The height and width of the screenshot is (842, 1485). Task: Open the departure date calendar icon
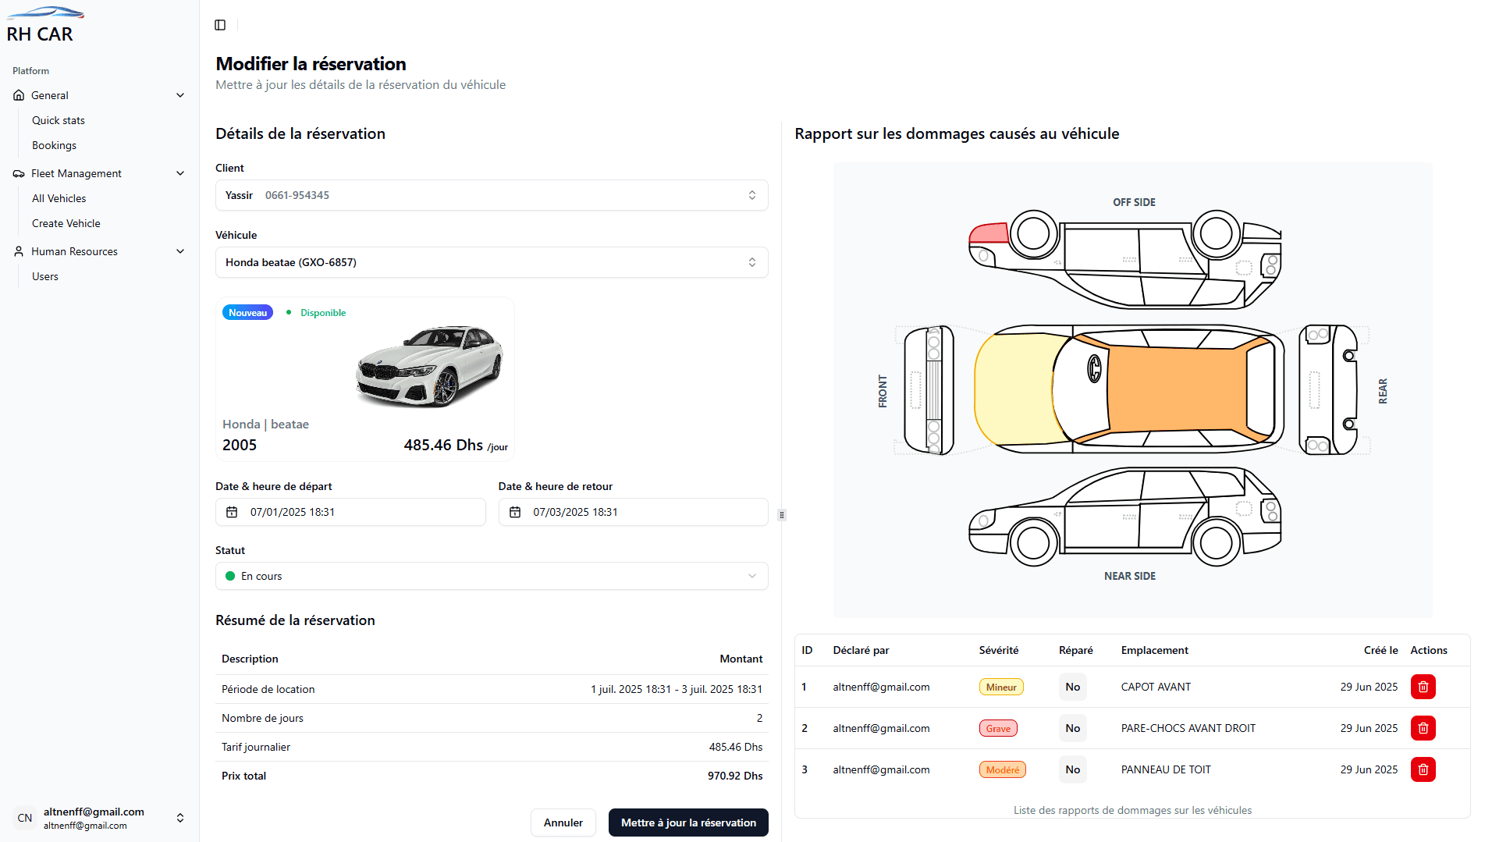pos(232,512)
